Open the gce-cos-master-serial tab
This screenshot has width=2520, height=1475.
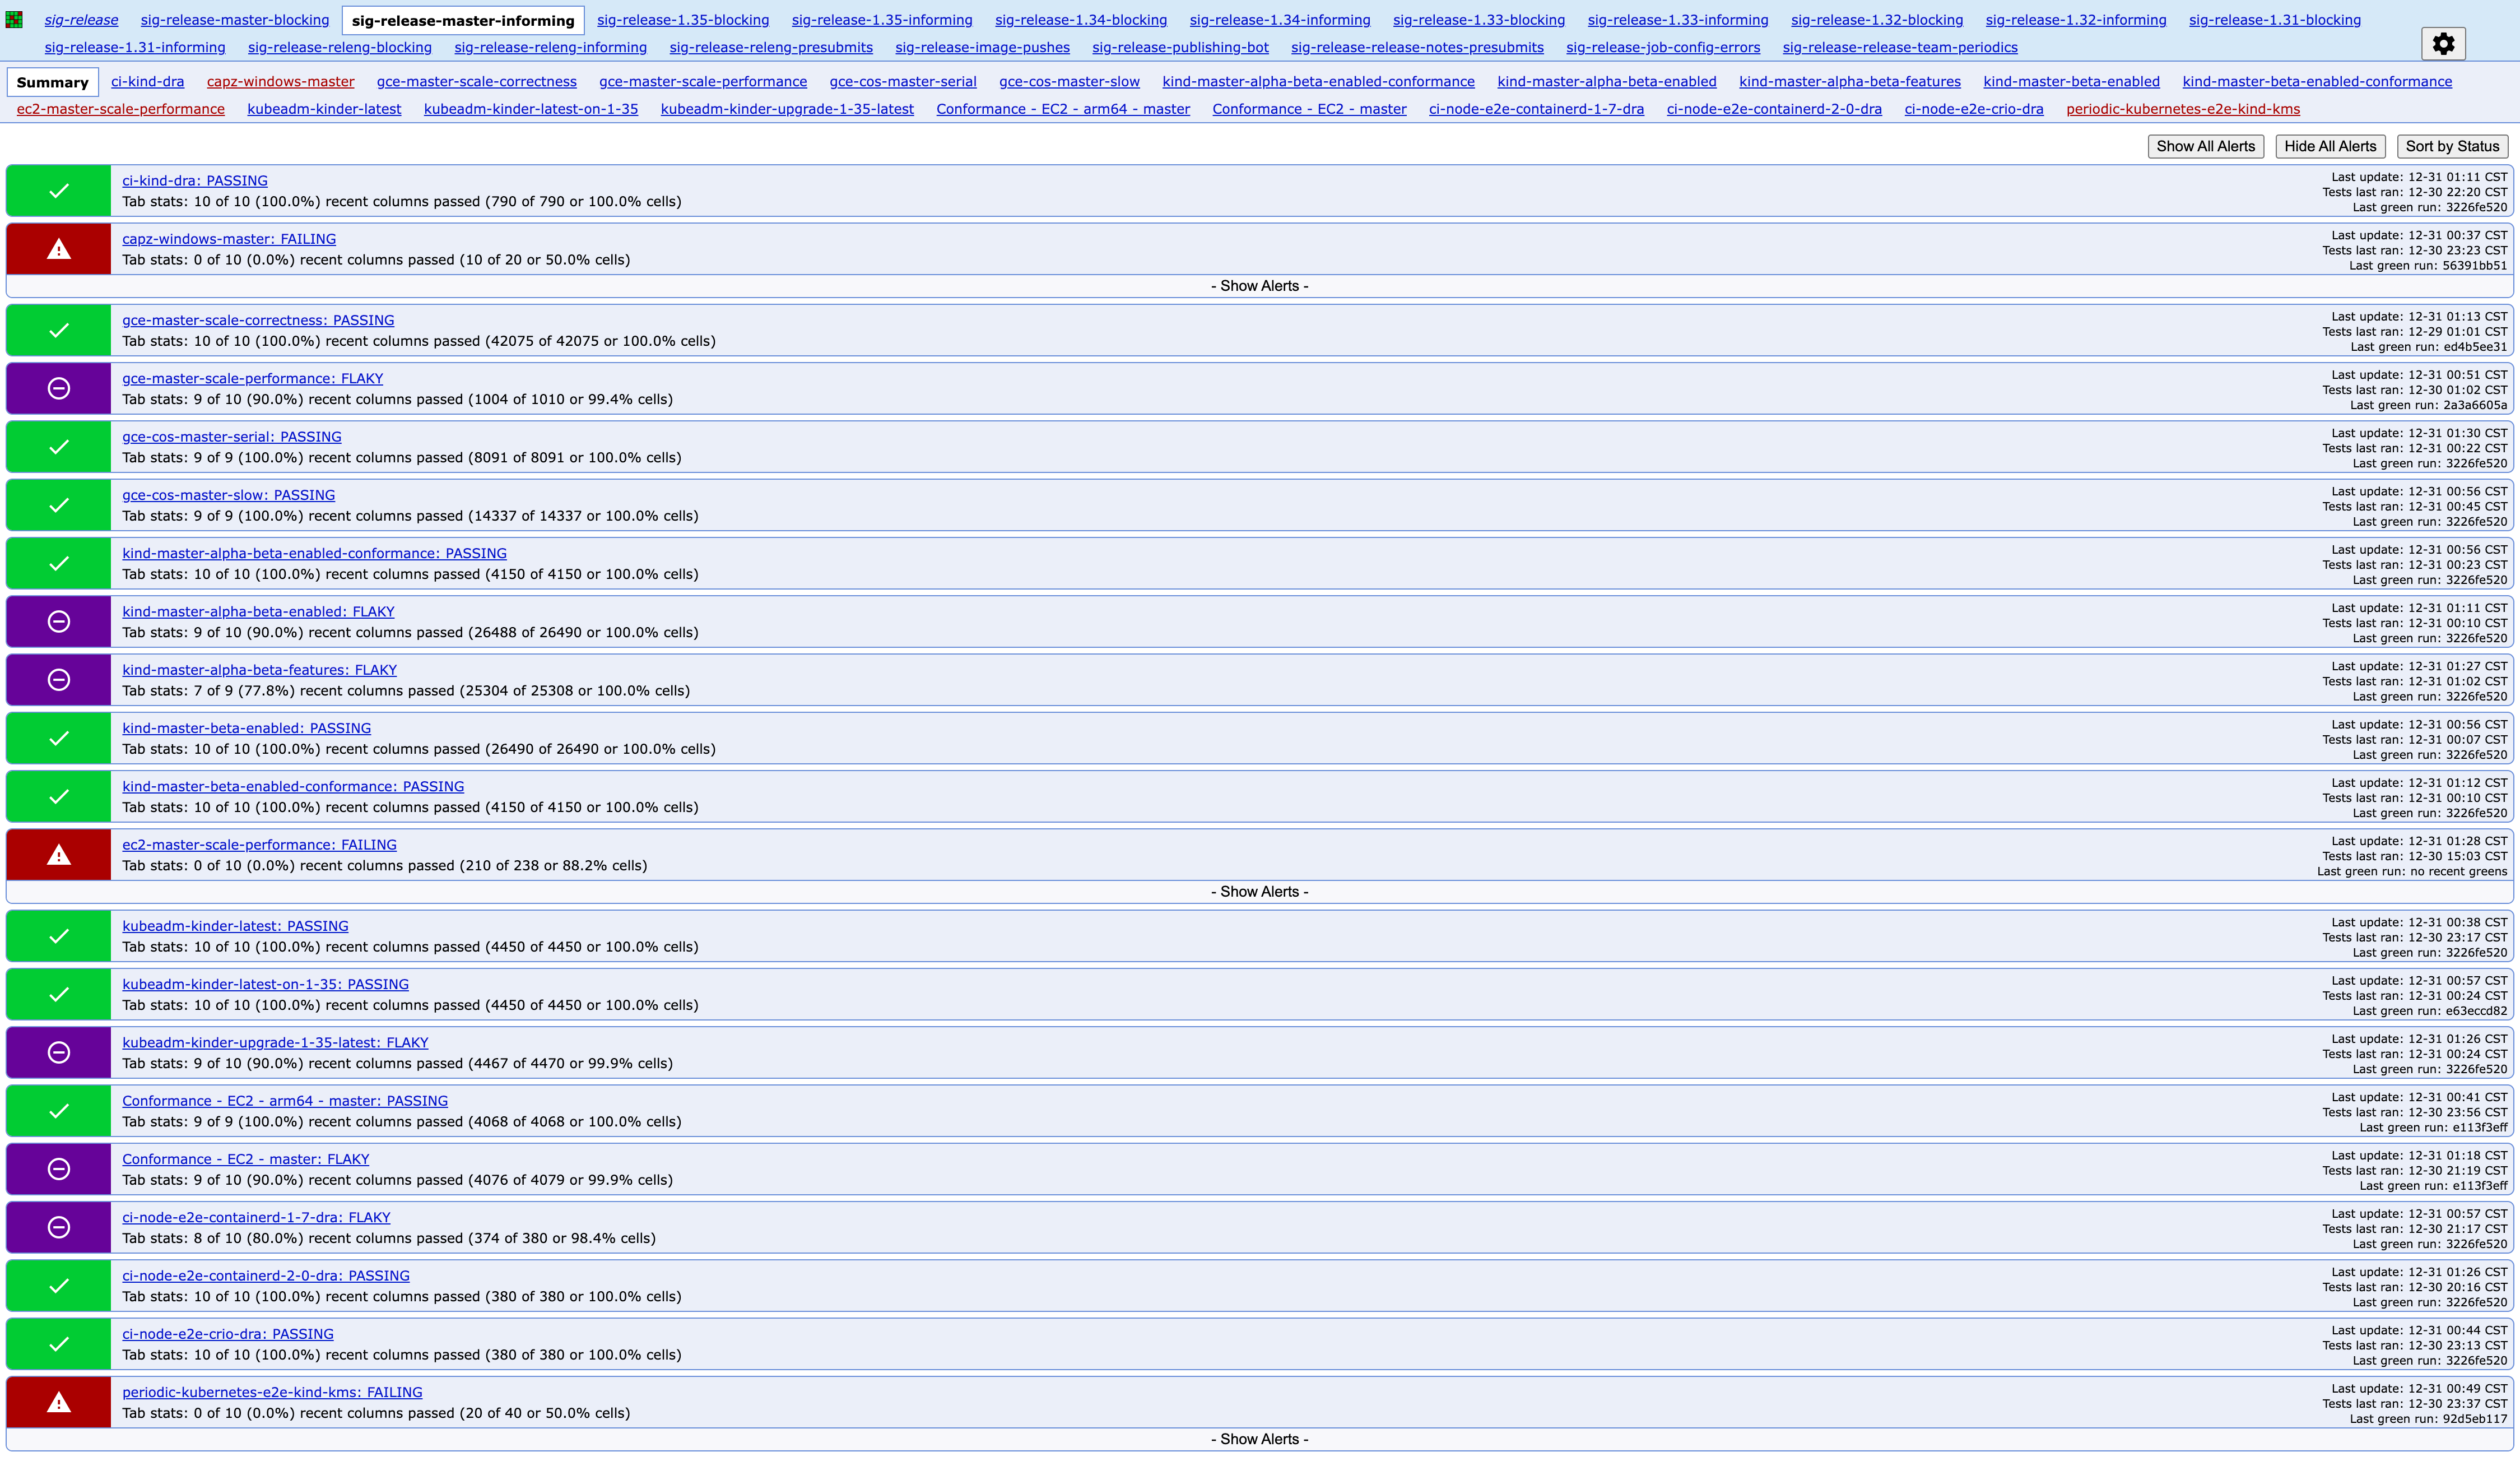click(x=902, y=82)
